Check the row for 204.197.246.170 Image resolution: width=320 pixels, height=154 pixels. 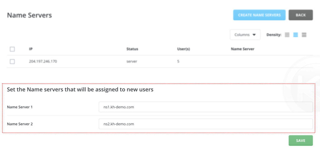tap(12, 62)
